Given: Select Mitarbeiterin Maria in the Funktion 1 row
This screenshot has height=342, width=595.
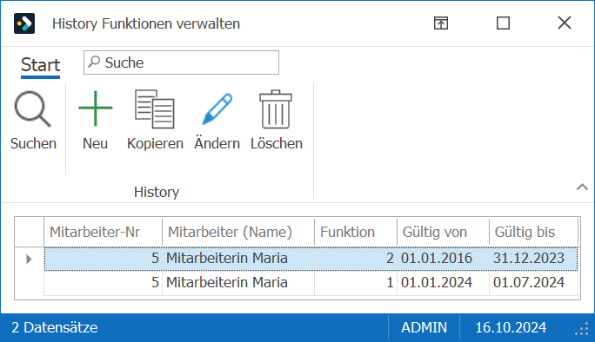Looking at the screenshot, I should pos(238,283).
